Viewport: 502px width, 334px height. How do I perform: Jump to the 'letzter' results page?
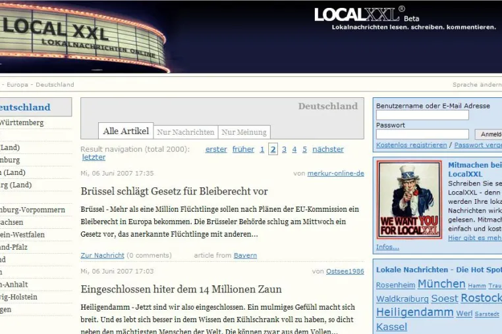coord(94,157)
